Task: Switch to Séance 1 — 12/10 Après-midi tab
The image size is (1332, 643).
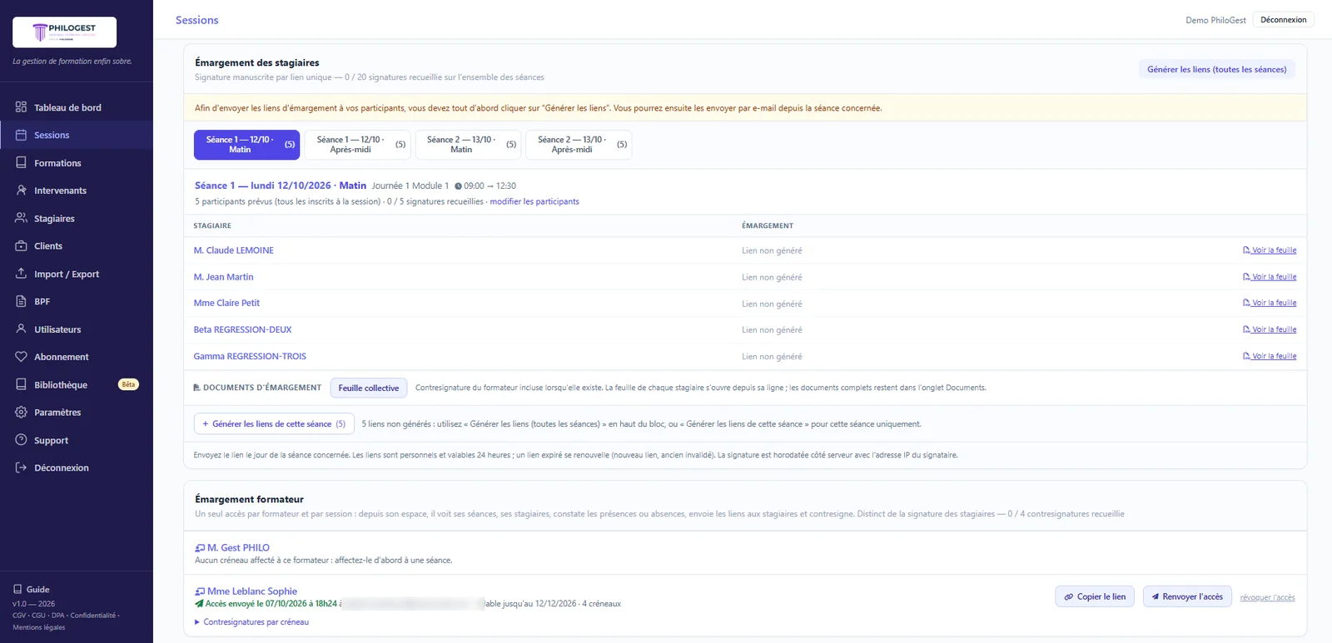Action: 358,145
